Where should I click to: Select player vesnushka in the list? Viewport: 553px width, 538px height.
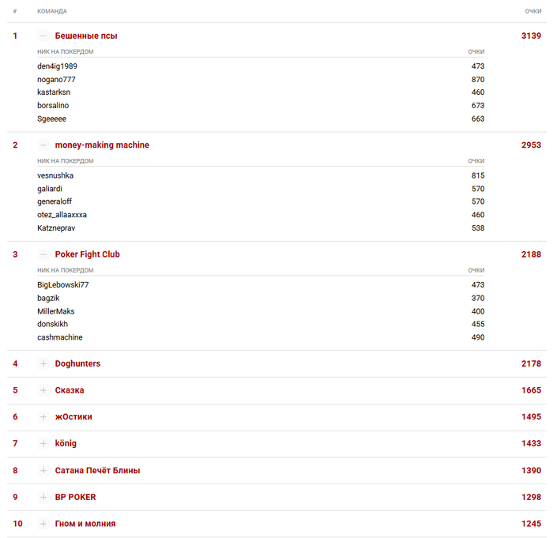(x=55, y=175)
